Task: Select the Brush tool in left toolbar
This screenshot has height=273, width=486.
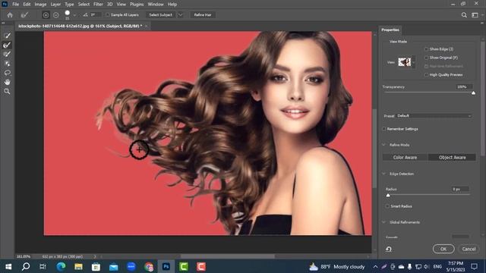Action: [7, 54]
